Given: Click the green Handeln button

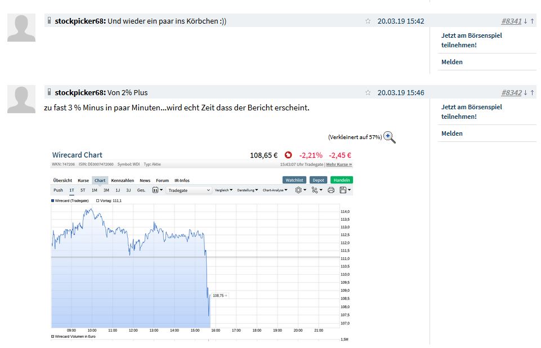Looking at the screenshot, I should tap(342, 180).
